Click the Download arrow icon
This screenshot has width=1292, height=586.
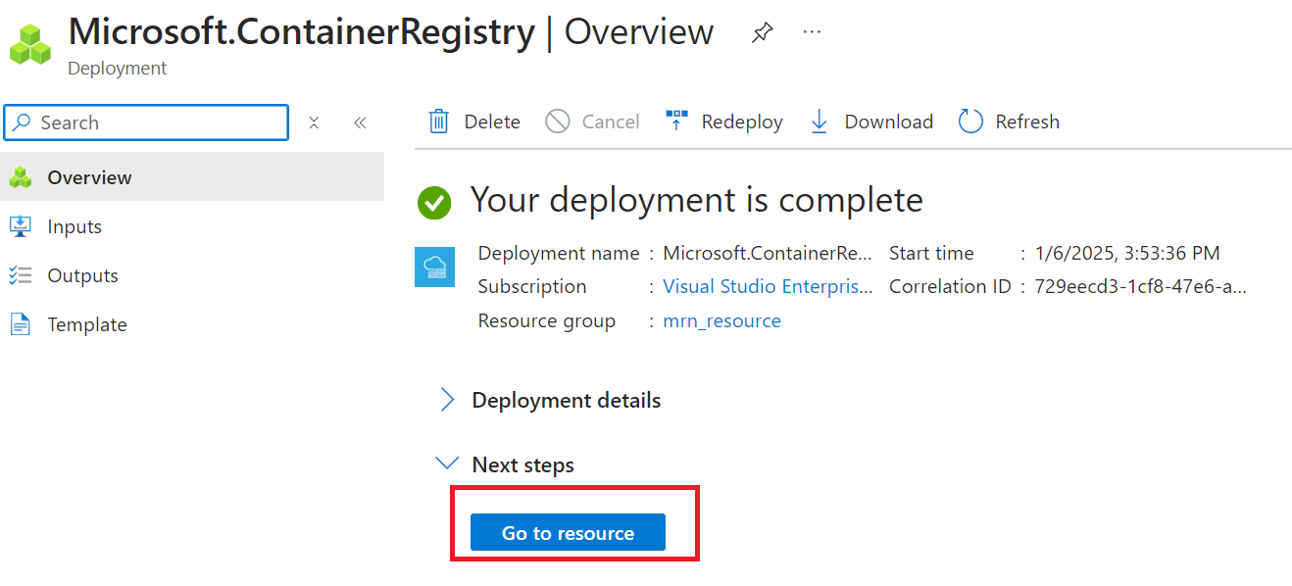pos(820,122)
